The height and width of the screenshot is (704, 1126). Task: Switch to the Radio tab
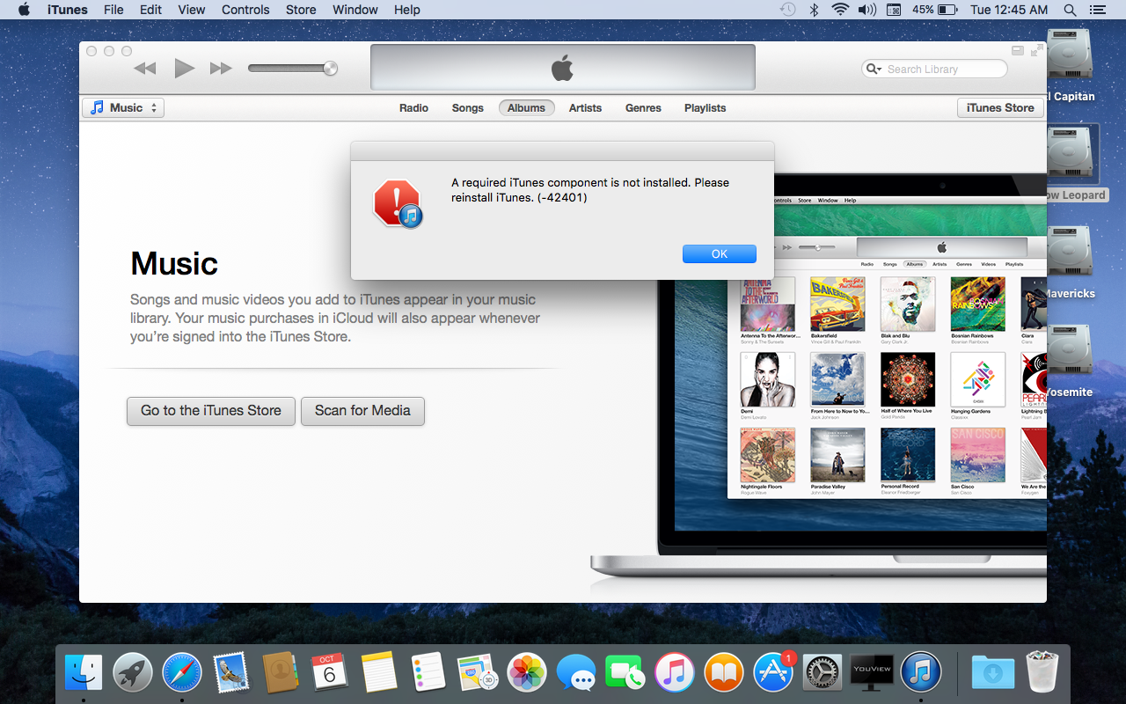pyautogui.click(x=413, y=108)
